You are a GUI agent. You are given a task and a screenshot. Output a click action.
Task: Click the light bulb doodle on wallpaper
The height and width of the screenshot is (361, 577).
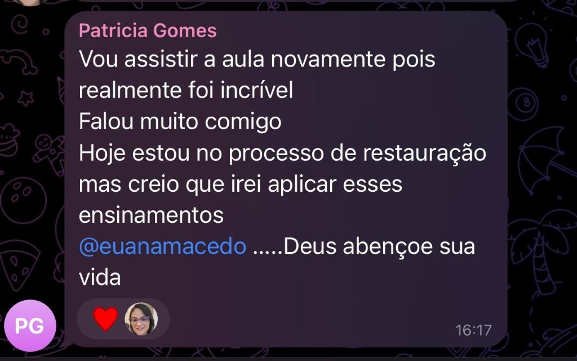pos(532,43)
